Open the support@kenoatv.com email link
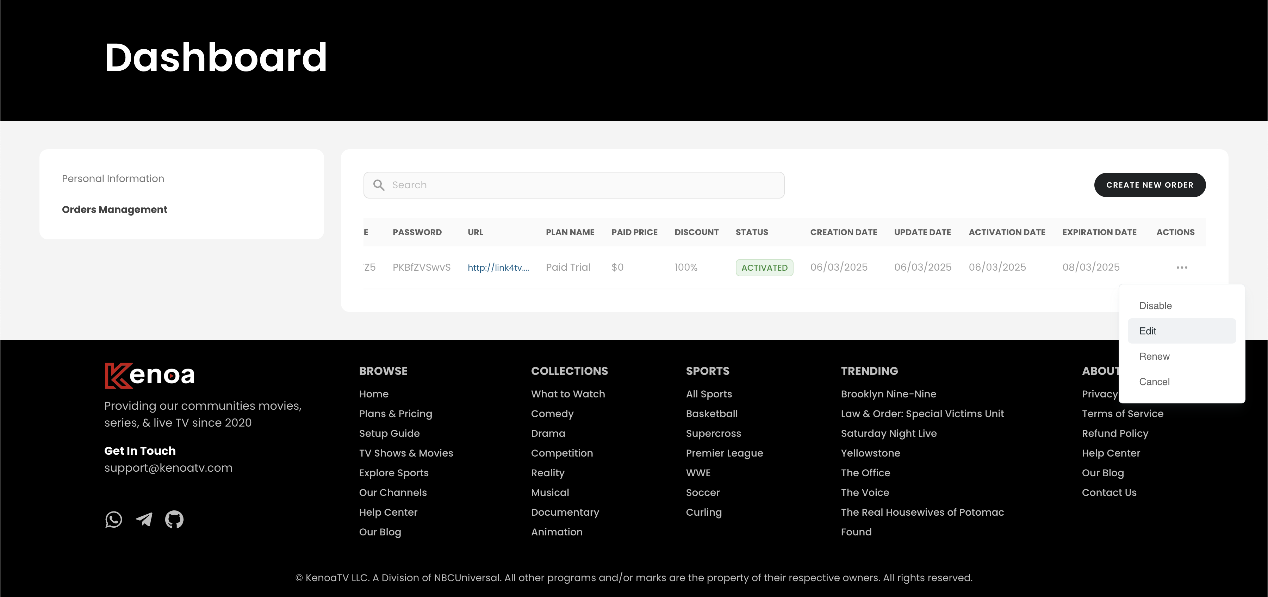This screenshot has height=597, width=1268. 168,468
